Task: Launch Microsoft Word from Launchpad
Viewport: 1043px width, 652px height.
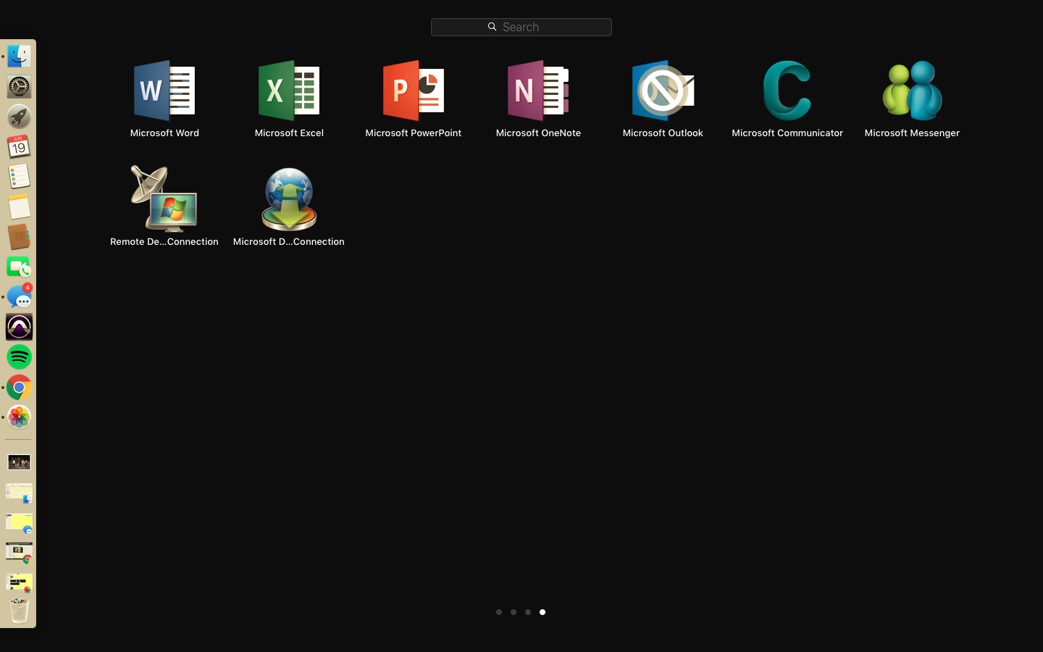Action: pyautogui.click(x=164, y=91)
